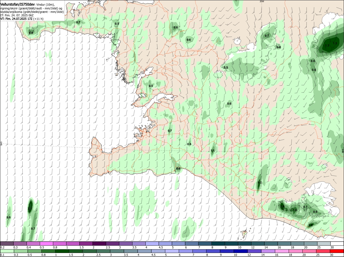The image size is (344, 257).
Task: Click the 0.2 swatch in the upper snow legend row
Action: 7,243
